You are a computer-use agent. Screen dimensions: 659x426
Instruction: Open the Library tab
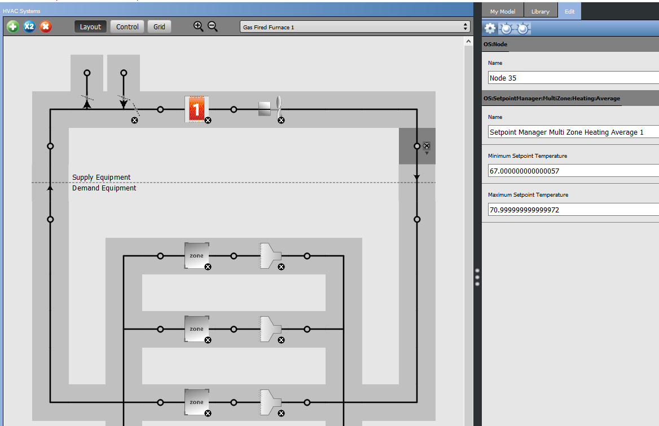point(541,11)
